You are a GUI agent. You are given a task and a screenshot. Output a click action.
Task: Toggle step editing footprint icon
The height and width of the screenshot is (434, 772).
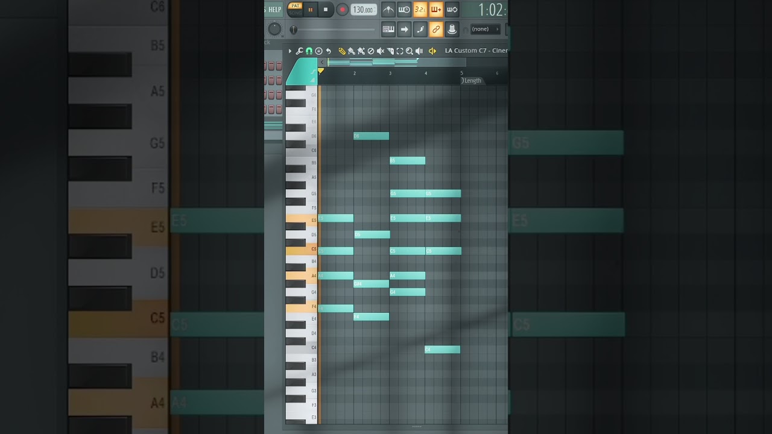tap(420, 29)
